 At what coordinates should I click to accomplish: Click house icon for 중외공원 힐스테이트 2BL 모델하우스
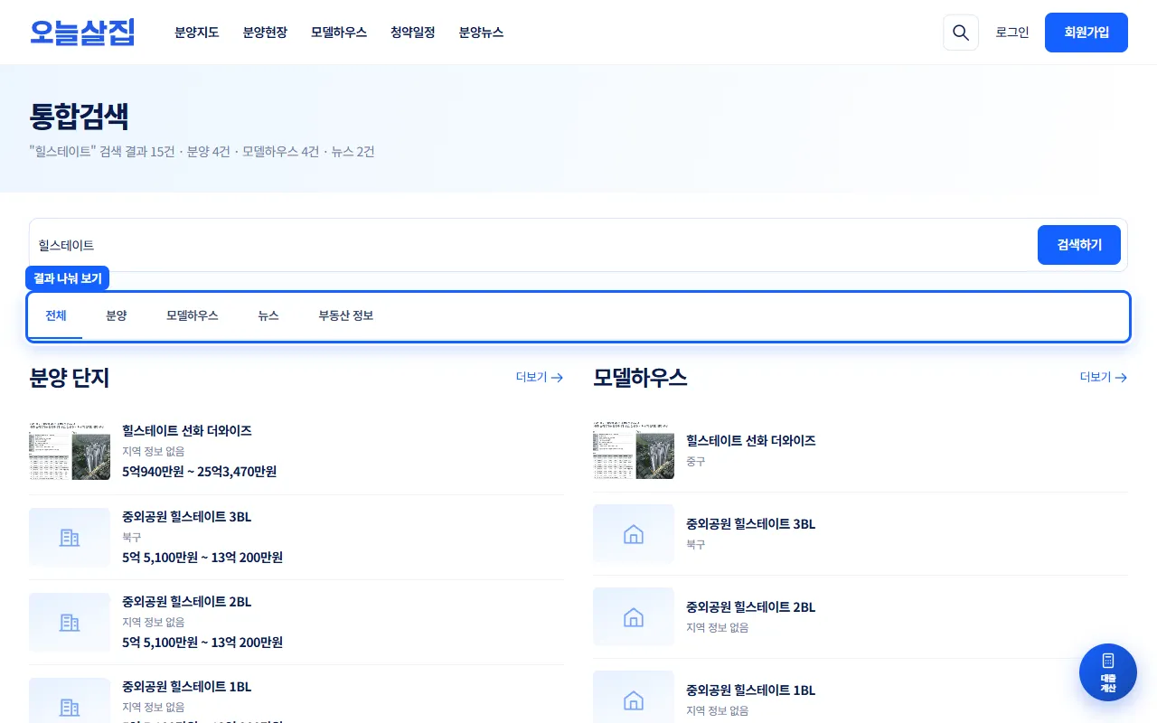tap(634, 617)
